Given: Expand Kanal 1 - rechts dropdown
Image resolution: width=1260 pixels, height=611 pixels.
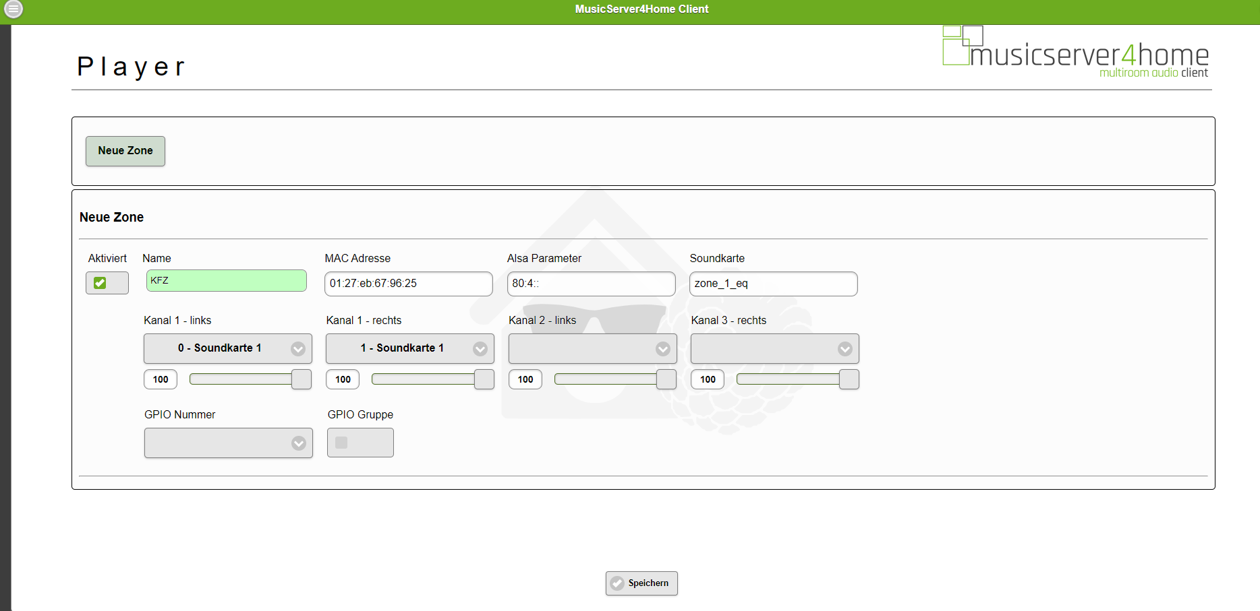Looking at the screenshot, I should click(x=409, y=348).
